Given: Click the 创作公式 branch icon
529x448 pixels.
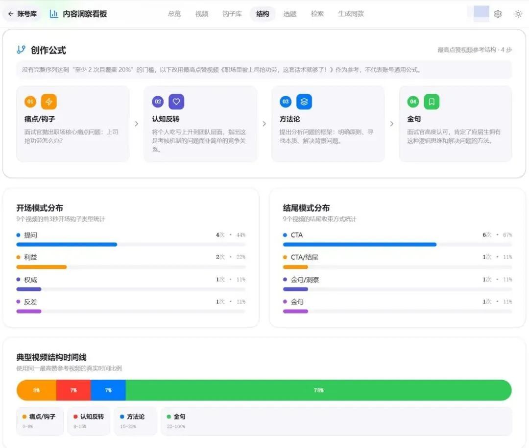Looking at the screenshot, I should [21, 50].
